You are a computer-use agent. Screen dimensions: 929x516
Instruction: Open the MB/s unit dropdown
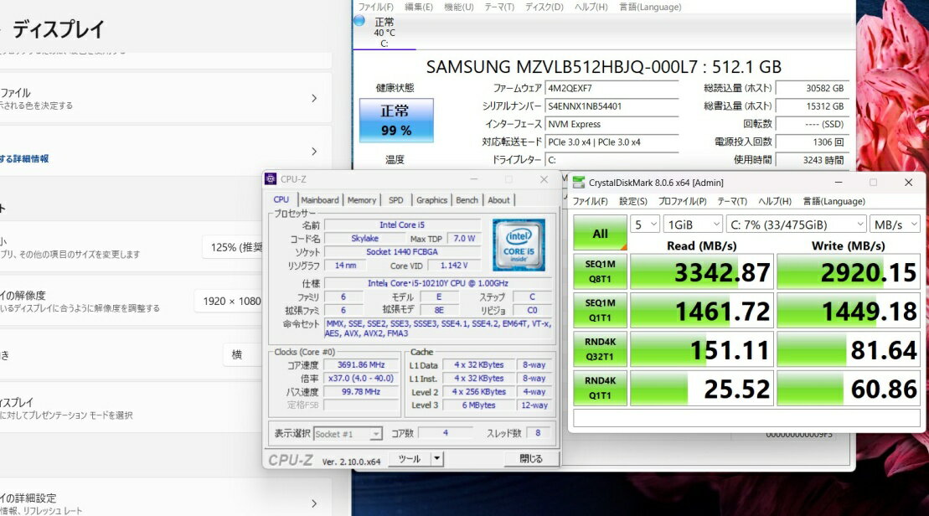tap(895, 224)
